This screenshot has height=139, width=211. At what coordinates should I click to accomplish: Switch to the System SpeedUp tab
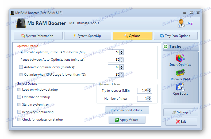click(88, 36)
